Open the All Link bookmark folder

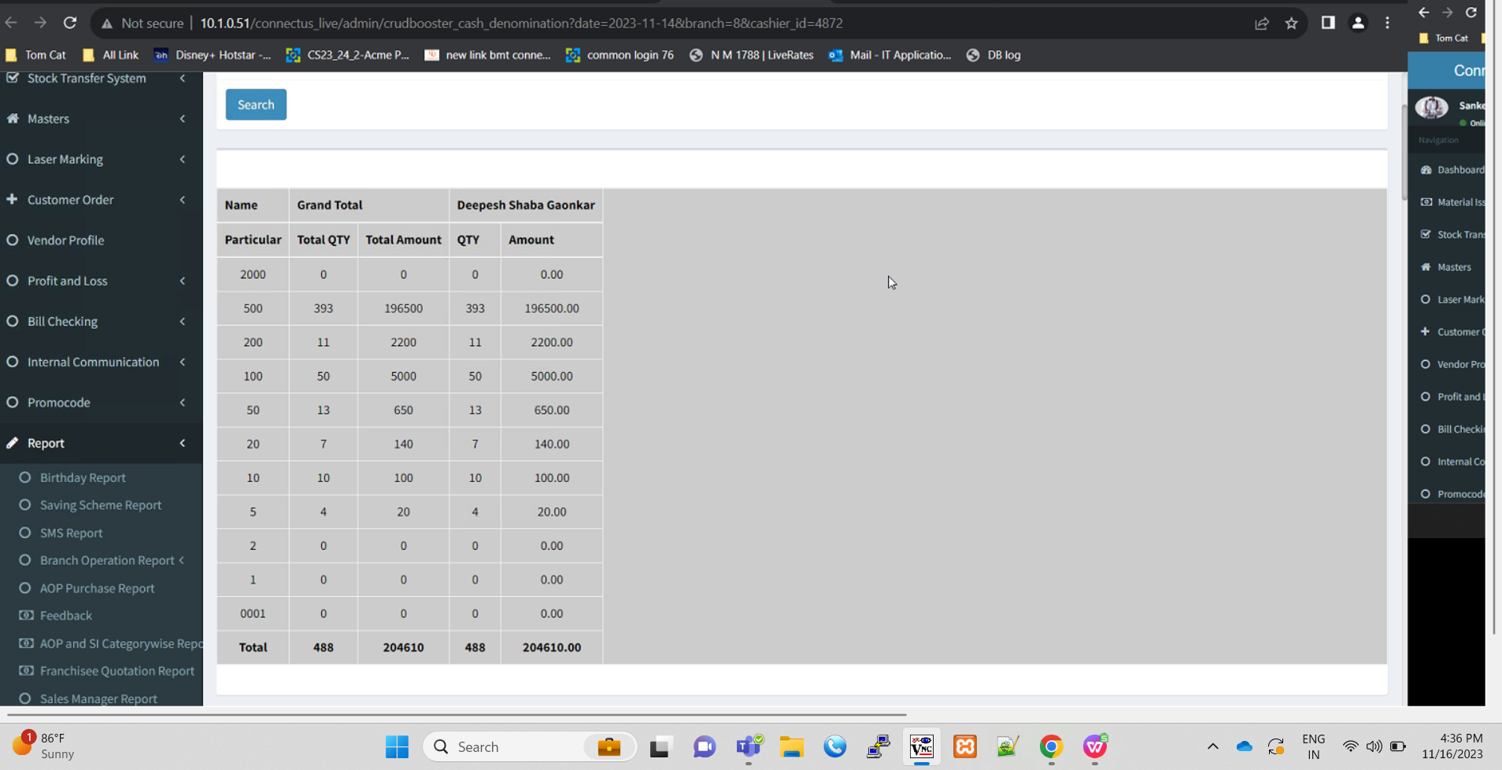(111, 55)
